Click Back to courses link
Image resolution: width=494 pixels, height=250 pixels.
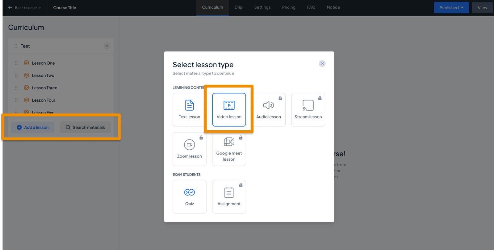click(x=25, y=8)
